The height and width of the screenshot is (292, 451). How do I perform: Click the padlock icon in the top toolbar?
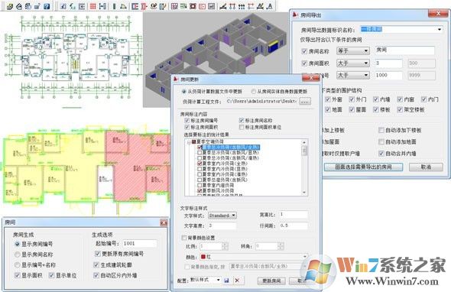[x=37, y=6]
